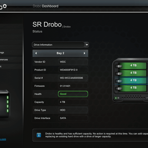Click the Drive Interface value SATA
The height and width of the screenshot is (148, 148).
coord(73,118)
